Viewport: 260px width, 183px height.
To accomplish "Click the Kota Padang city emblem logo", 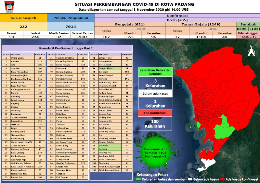I will pyautogui.click(x=9, y=7).
